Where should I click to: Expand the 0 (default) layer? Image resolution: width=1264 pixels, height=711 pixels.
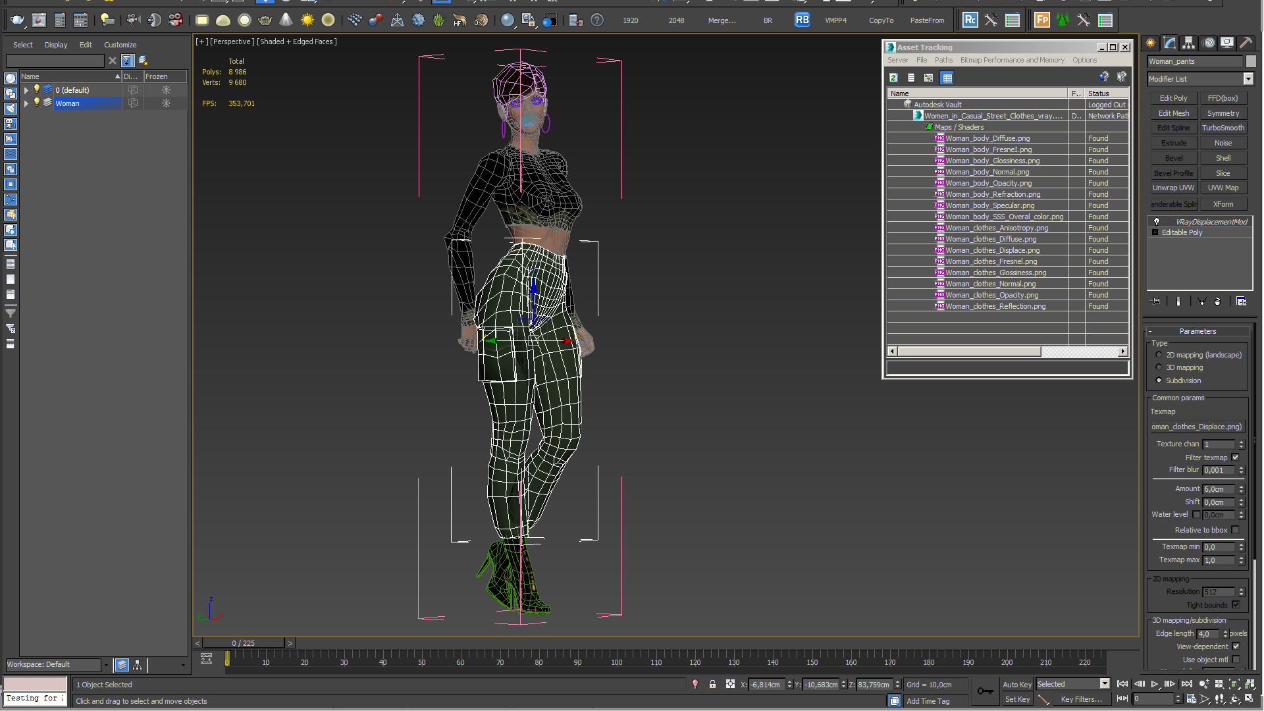pyautogui.click(x=26, y=90)
